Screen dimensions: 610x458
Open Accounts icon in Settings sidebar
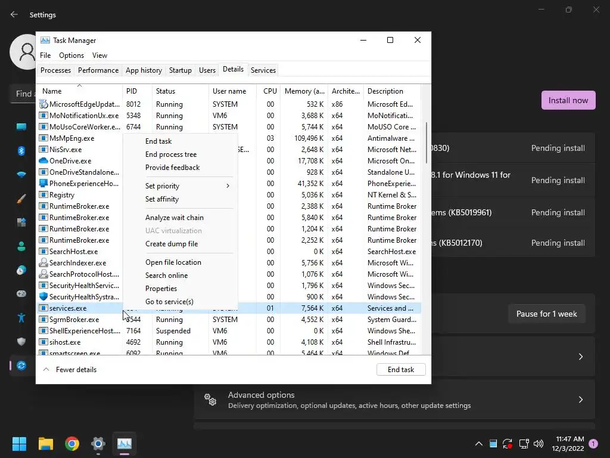coord(21,246)
